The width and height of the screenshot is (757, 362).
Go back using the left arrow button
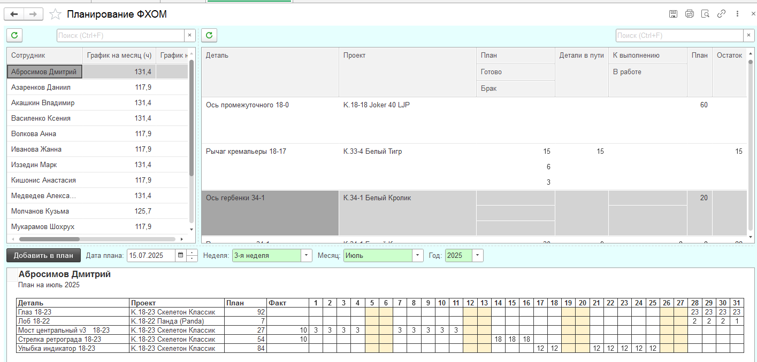[x=14, y=14]
